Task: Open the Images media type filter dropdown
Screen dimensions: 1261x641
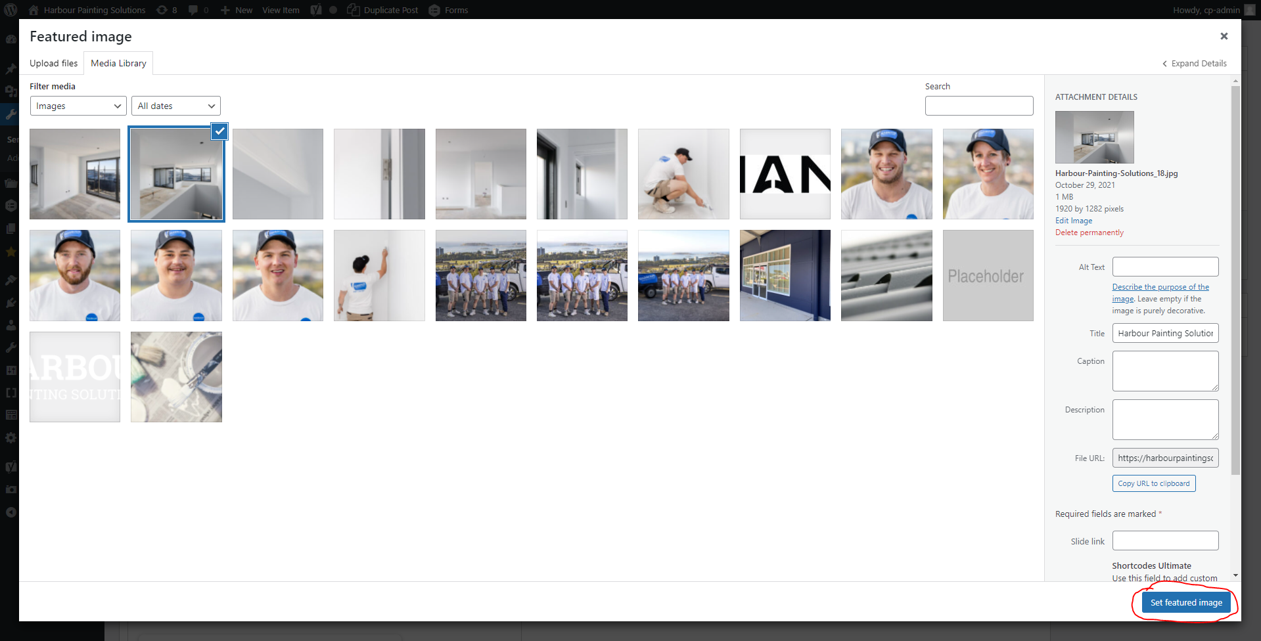Action: pos(78,106)
